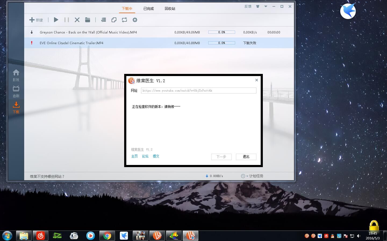Open 追剧 TV section in sidebar
Viewport: 387px width, 241px height.
tap(16, 91)
